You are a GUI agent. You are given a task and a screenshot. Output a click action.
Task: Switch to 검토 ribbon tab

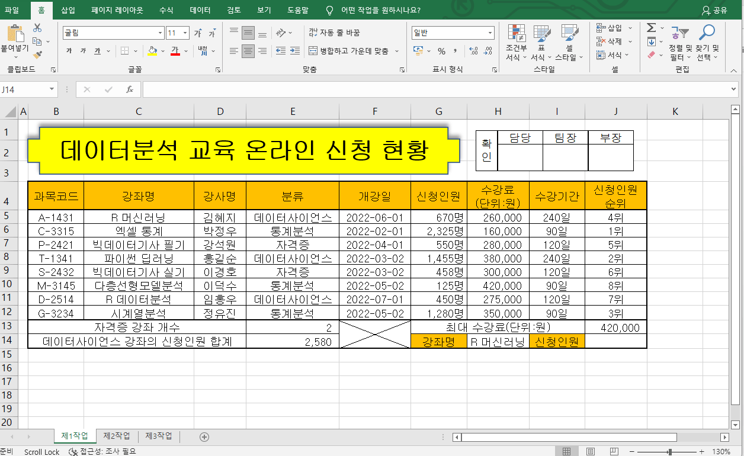(234, 10)
